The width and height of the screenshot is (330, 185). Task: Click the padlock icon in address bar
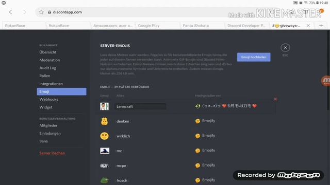[x=49, y=12]
